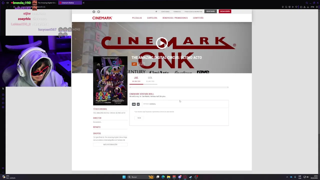This screenshot has width=320, height=180.
Task: Select the SÁB. 06 JUN date tab
Action: [150, 79]
